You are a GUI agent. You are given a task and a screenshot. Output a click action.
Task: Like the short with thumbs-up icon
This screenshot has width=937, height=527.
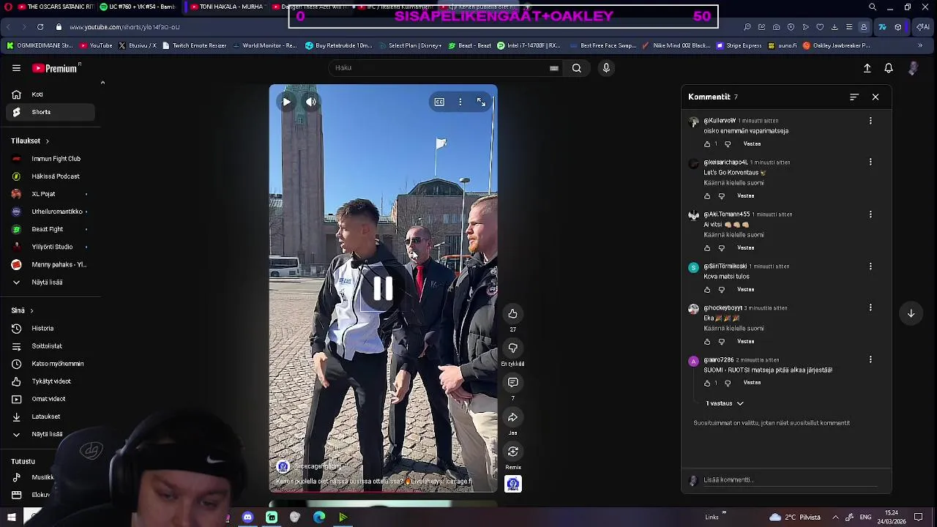[513, 314]
